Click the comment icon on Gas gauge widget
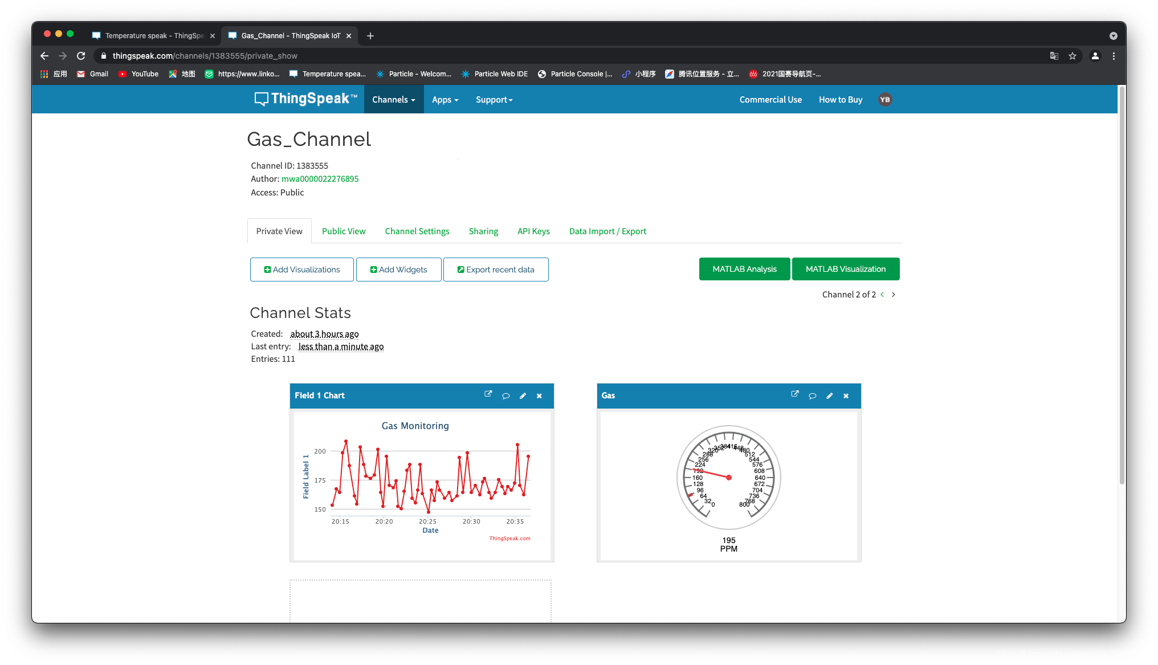Viewport: 1158px width, 665px height. coord(812,396)
